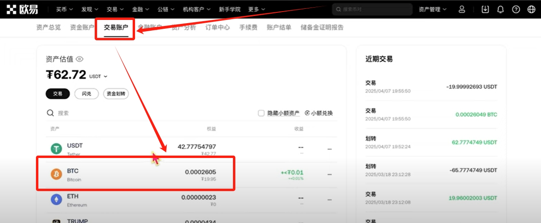This screenshot has height=223, width=541.
Task: Click the 近期交易 heading
Action: click(379, 59)
